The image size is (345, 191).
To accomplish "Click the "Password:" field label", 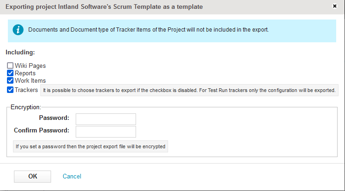I will [x=54, y=118].
